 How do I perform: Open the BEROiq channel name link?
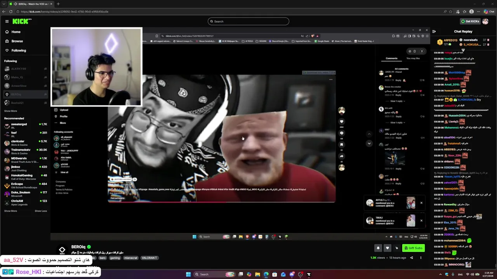click(78, 247)
